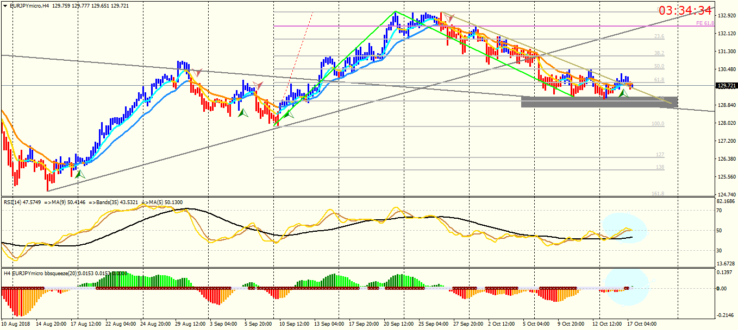The width and height of the screenshot is (738, 330).
Task: Click the 50.0 Fibonacci level label
Action: (659, 66)
